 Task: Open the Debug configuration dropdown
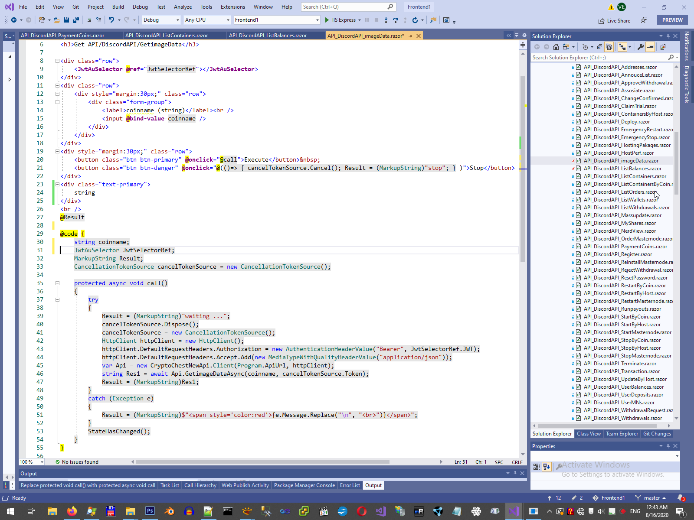[161, 20]
